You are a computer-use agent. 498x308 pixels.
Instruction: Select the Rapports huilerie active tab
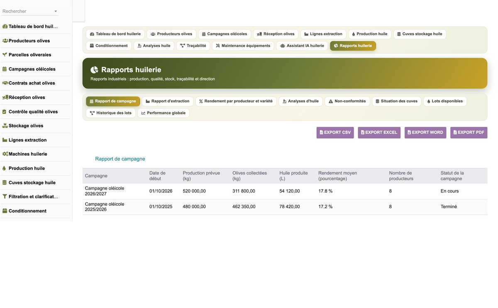point(353,46)
